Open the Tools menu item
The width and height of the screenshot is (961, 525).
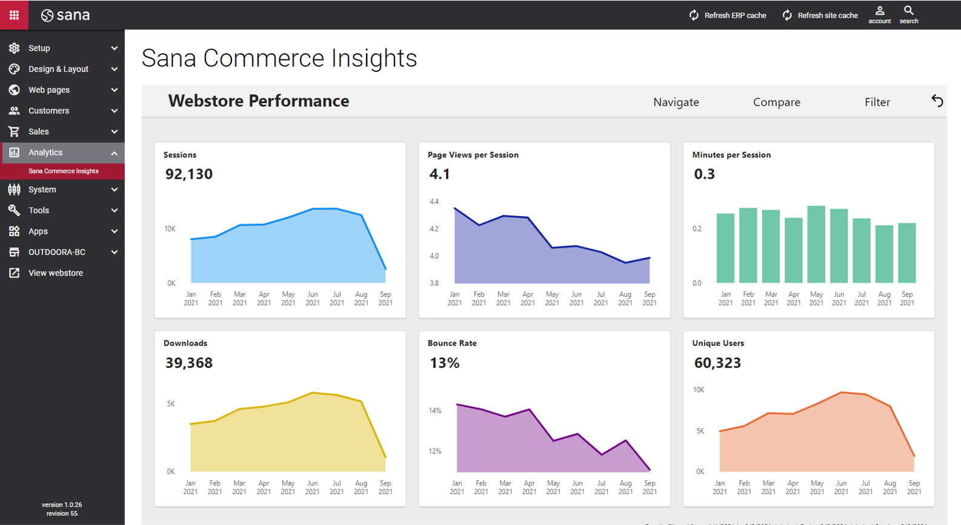click(62, 210)
